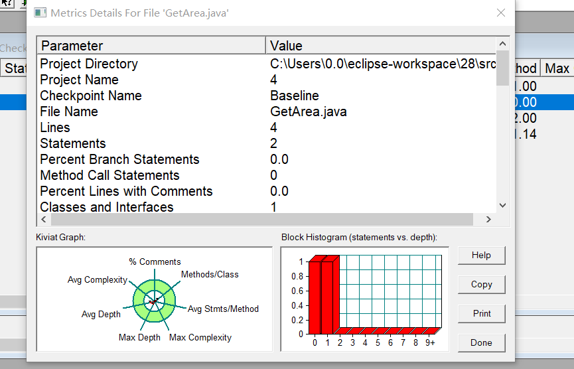Click the horizontal scrollbar left arrow

[x=44, y=219]
